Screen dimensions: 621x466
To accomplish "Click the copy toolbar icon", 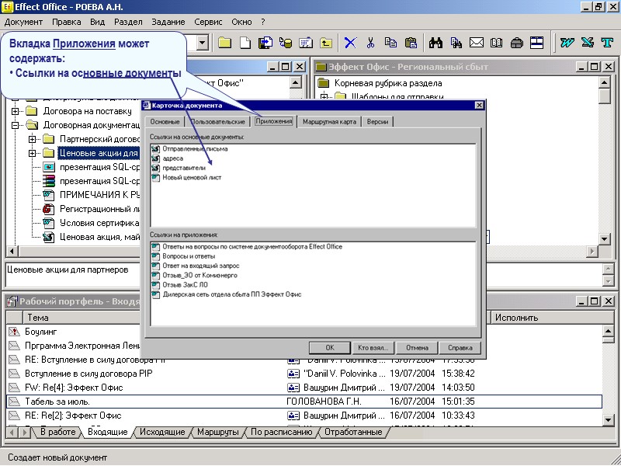I will 391,43.
